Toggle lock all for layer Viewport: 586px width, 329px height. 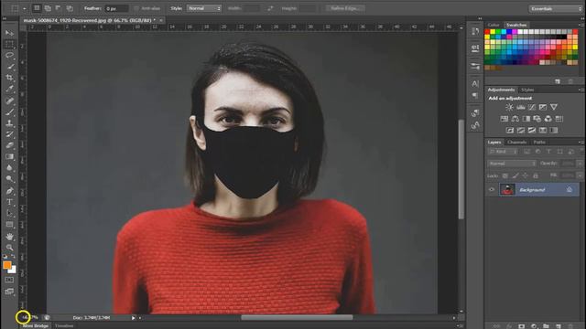point(536,175)
